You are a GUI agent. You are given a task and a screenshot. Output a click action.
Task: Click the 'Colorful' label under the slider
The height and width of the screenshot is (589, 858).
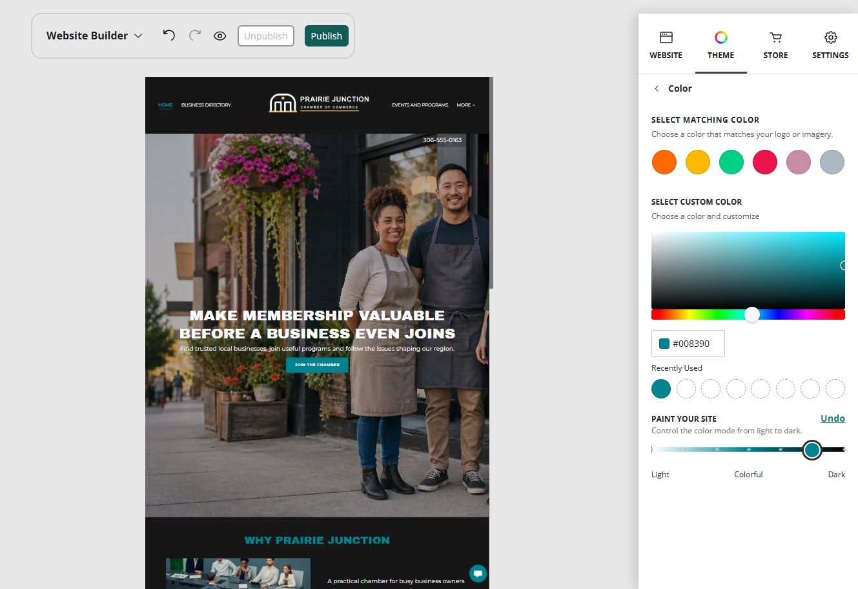click(748, 475)
